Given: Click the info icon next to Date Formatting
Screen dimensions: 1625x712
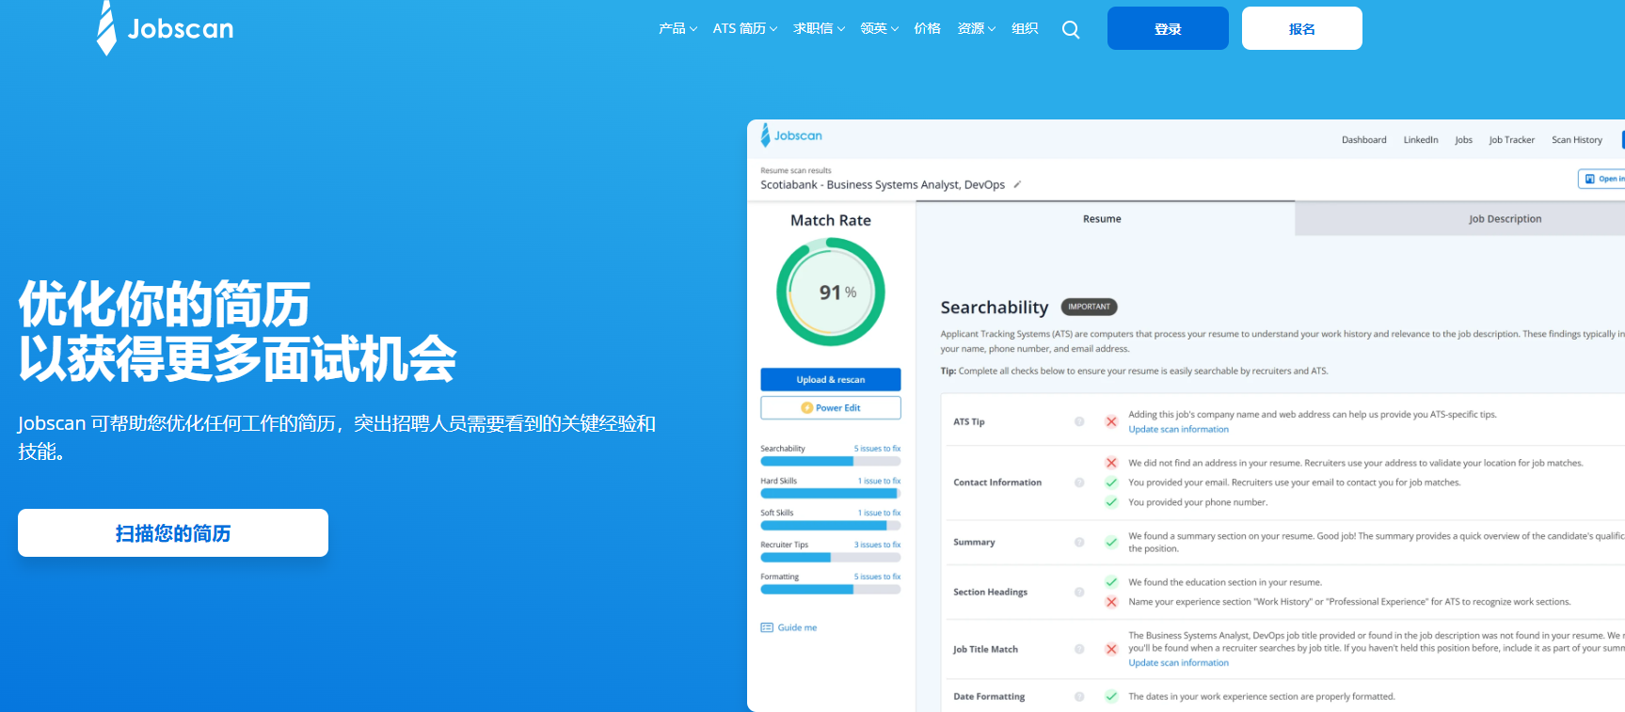Looking at the screenshot, I should tap(1079, 697).
